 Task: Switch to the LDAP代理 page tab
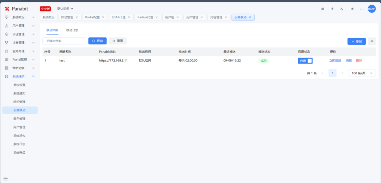coord(119,17)
